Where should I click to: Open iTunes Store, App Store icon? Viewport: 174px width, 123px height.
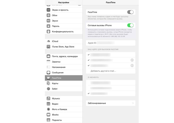pos(48,47)
